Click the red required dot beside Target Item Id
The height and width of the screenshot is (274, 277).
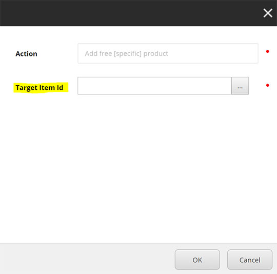(267, 85)
